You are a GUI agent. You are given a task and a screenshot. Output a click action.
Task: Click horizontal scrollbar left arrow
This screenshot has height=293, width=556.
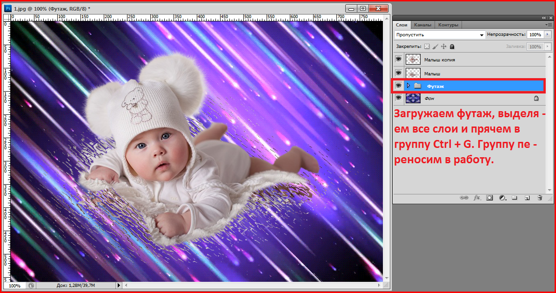[126, 285]
